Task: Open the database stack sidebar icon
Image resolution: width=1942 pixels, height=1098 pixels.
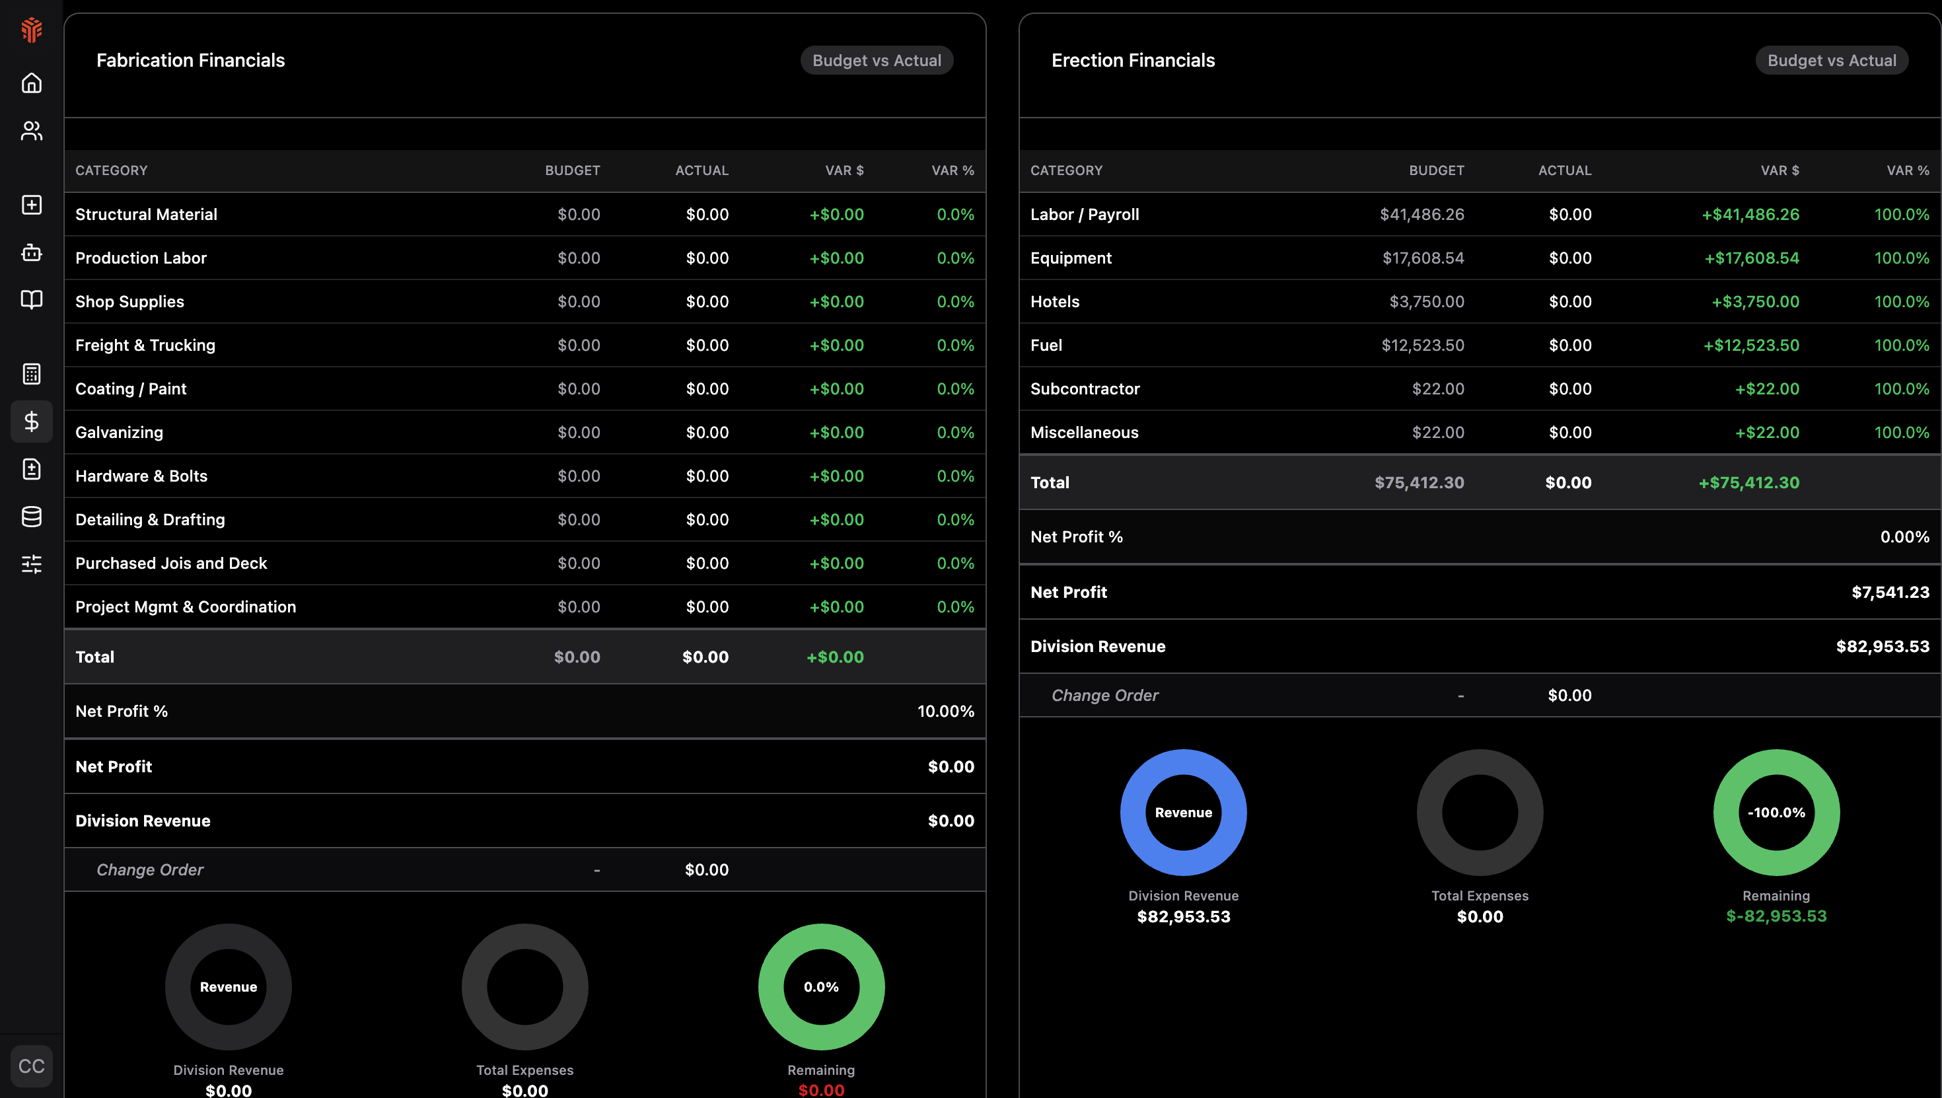Action: pyautogui.click(x=32, y=517)
